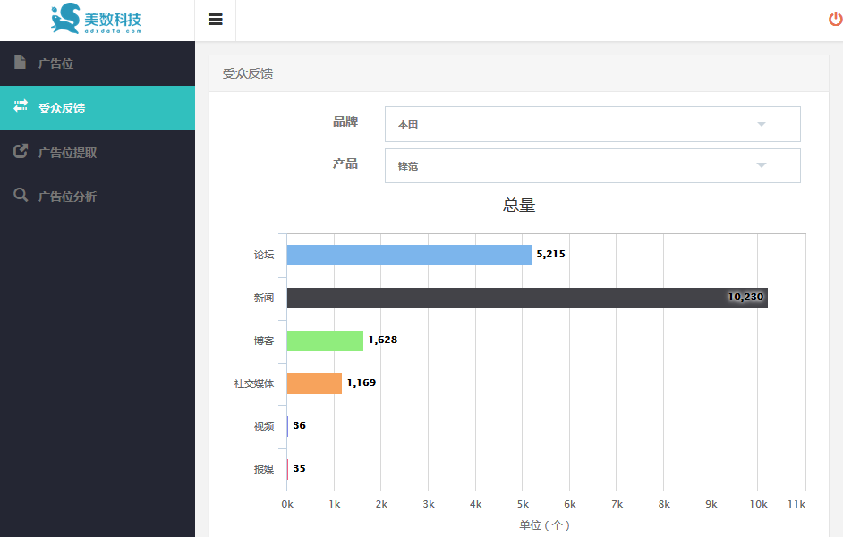
Task: Go to 广告位提取 in the sidebar
Action: coord(98,153)
